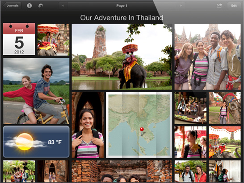Open the folded Thailand map tile

click(139, 125)
